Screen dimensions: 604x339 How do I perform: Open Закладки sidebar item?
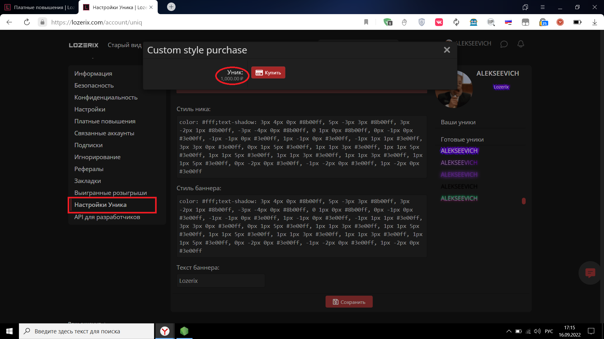(87, 181)
